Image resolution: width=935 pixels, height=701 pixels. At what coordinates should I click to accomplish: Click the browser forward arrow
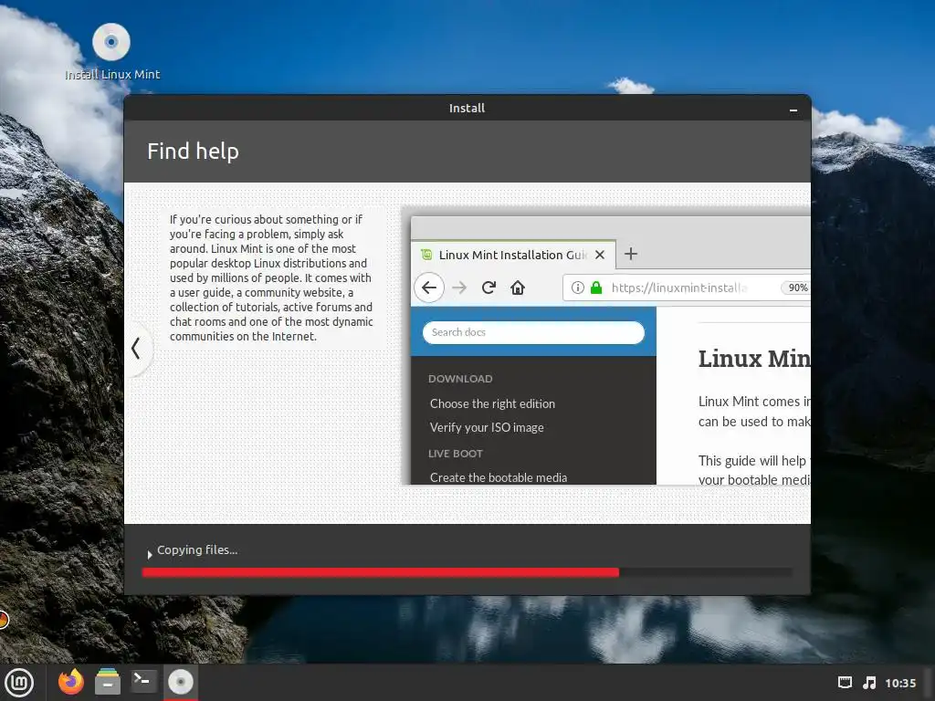pos(460,288)
